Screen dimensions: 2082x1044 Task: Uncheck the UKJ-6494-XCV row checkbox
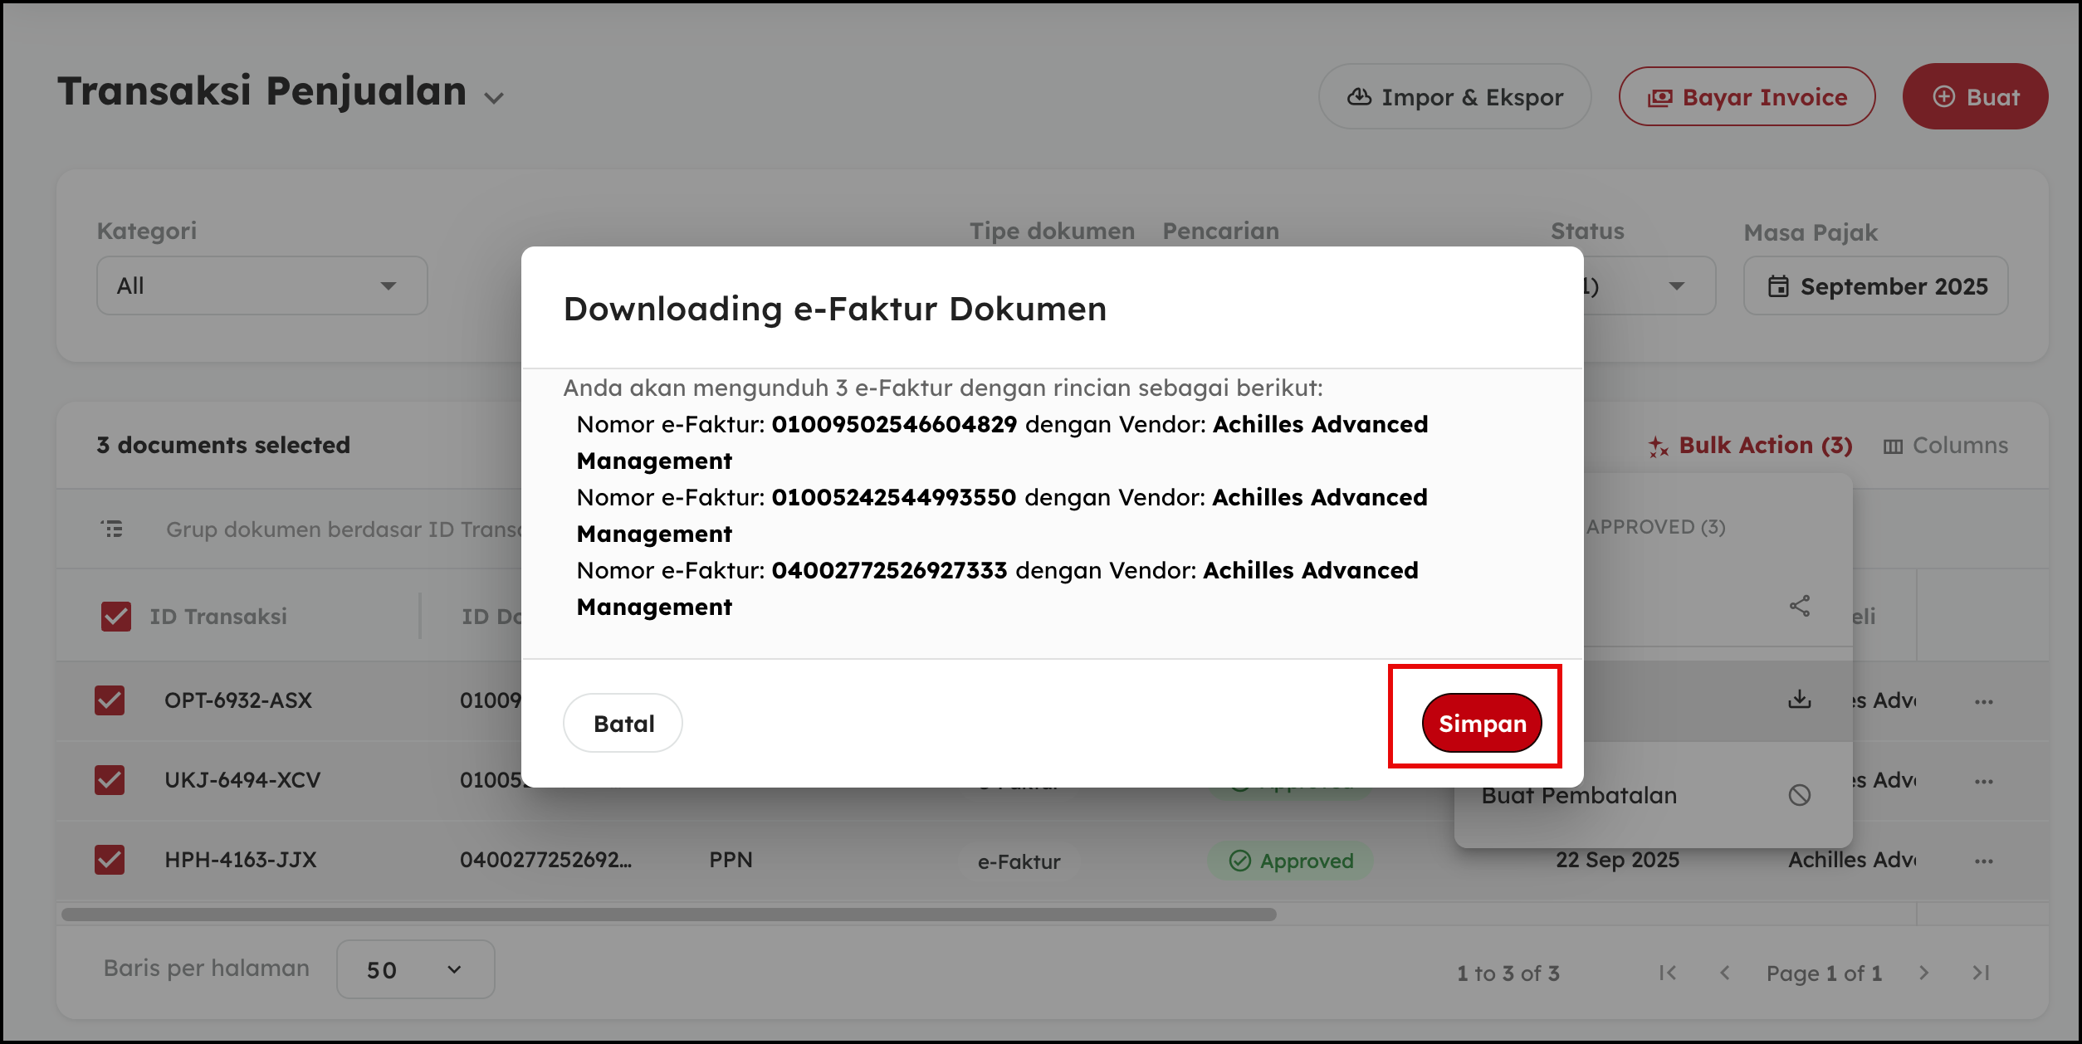tap(110, 780)
